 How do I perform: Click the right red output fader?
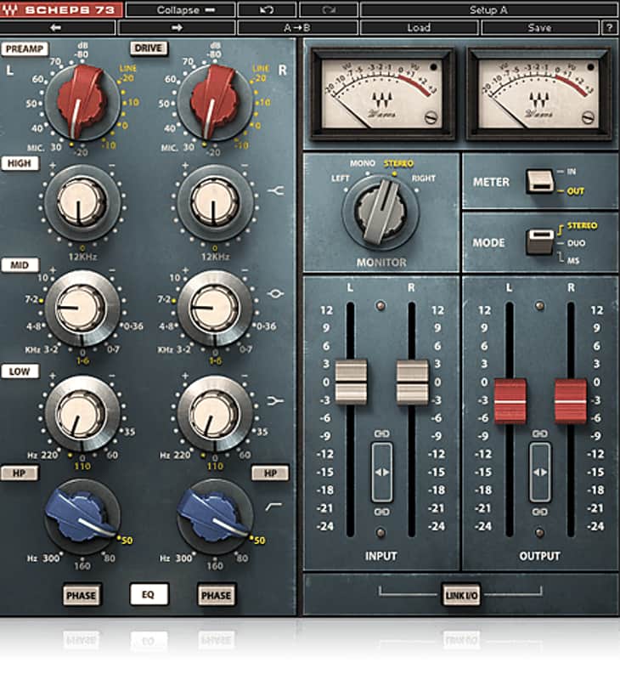(571, 400)
